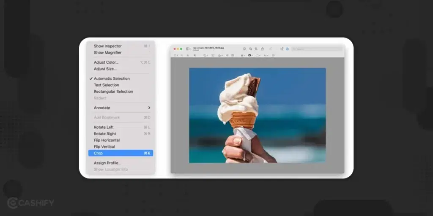Open Adjust Color… from the menu
433x216 pixels.
coord(121,62)
